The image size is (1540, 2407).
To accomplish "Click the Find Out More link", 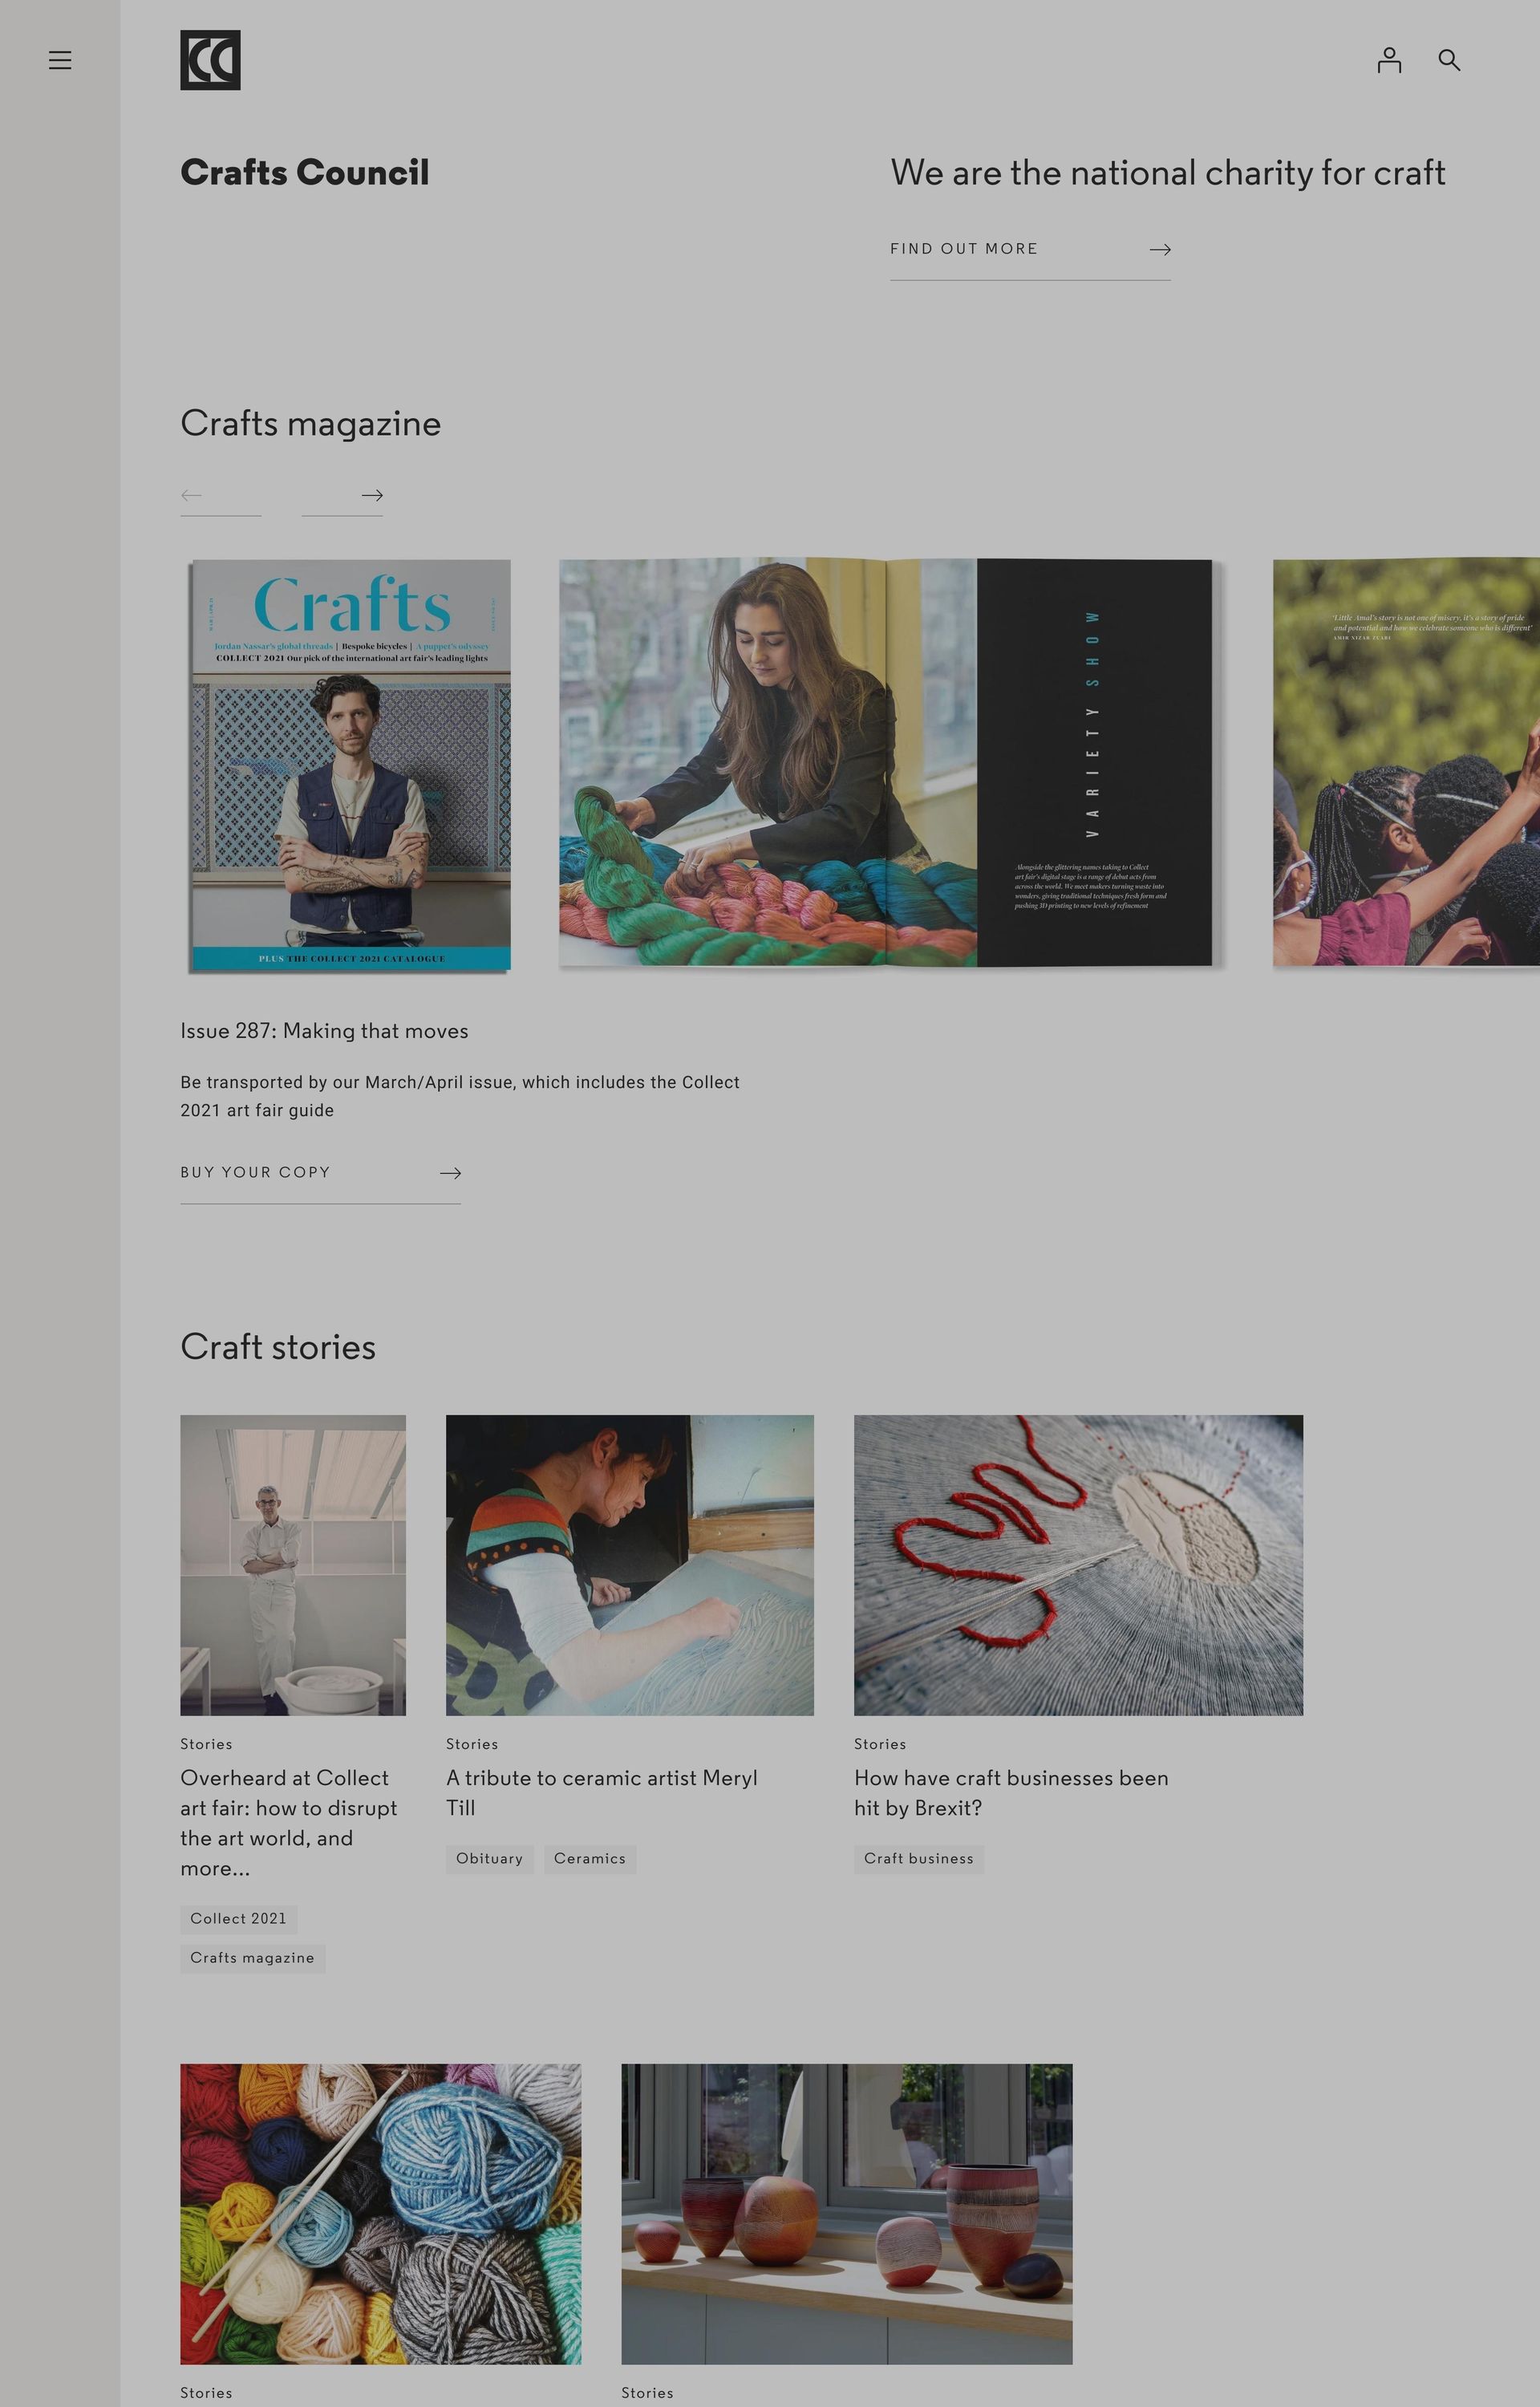I will [x=964, y=249].
